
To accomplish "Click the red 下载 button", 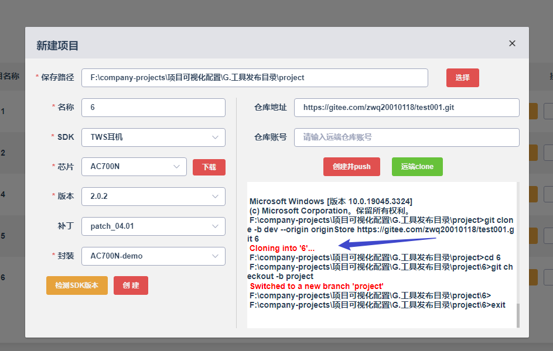I will (209, 167).
